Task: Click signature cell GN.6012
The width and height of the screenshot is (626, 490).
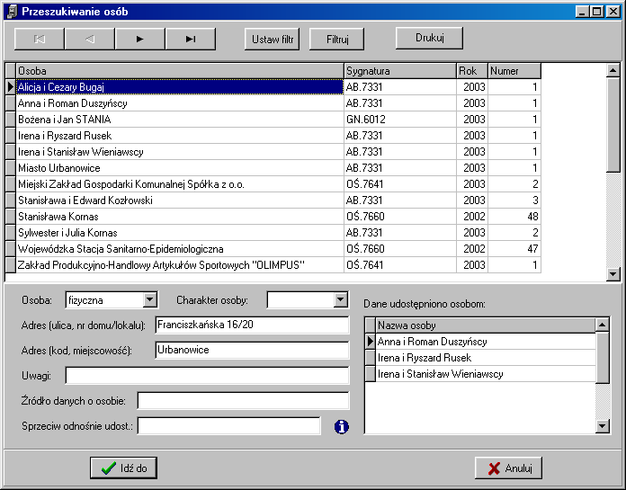Action: [x=400, y=120]
